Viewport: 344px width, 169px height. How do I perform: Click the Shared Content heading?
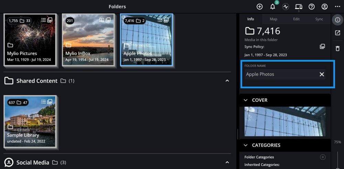click(37, 81)
